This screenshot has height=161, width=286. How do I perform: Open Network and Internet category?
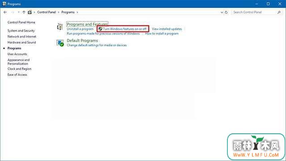(22, 37)
